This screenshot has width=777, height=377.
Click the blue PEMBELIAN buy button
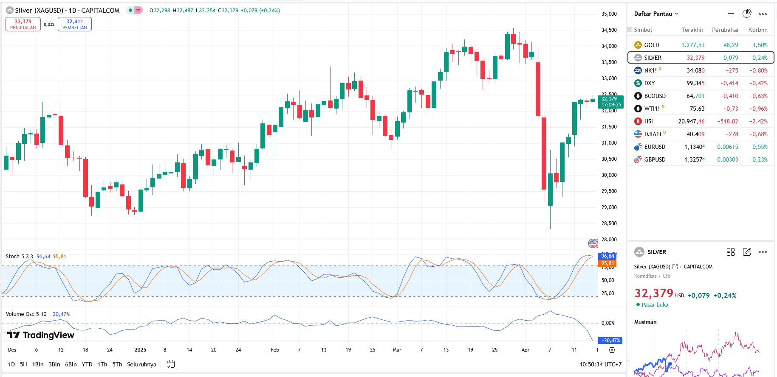coord(75,24)
